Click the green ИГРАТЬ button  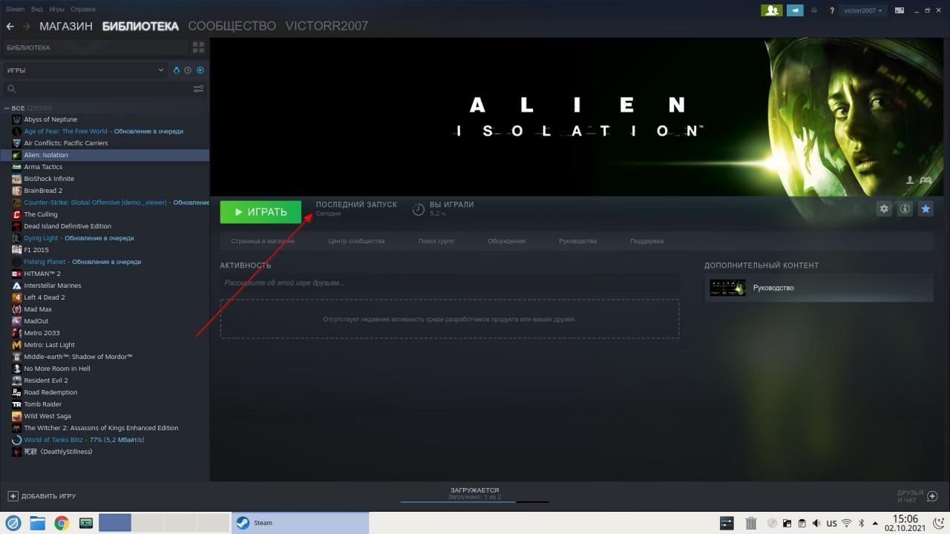261,212
